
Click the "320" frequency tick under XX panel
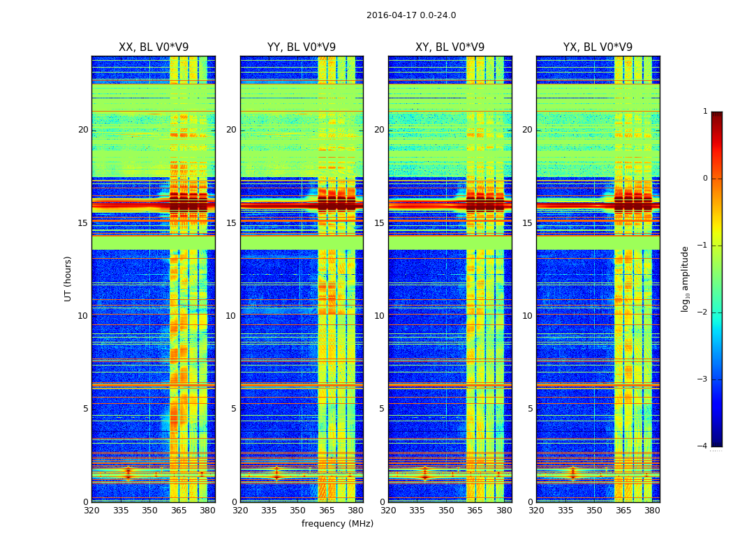[x=91, y=510]
